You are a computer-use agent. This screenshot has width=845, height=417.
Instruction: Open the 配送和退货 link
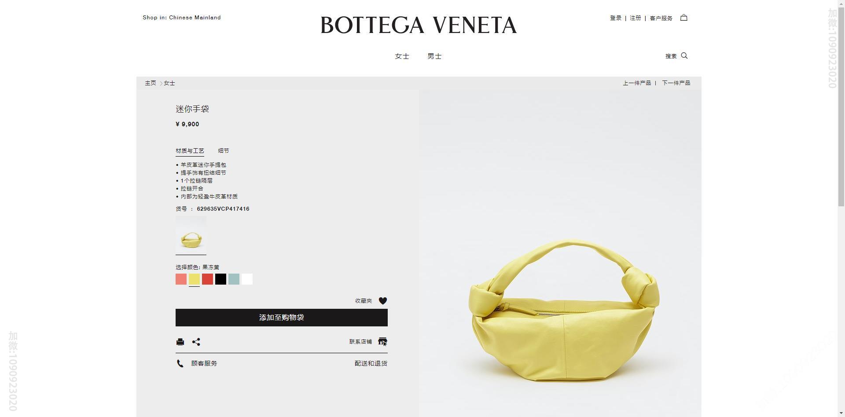[371, 363]
